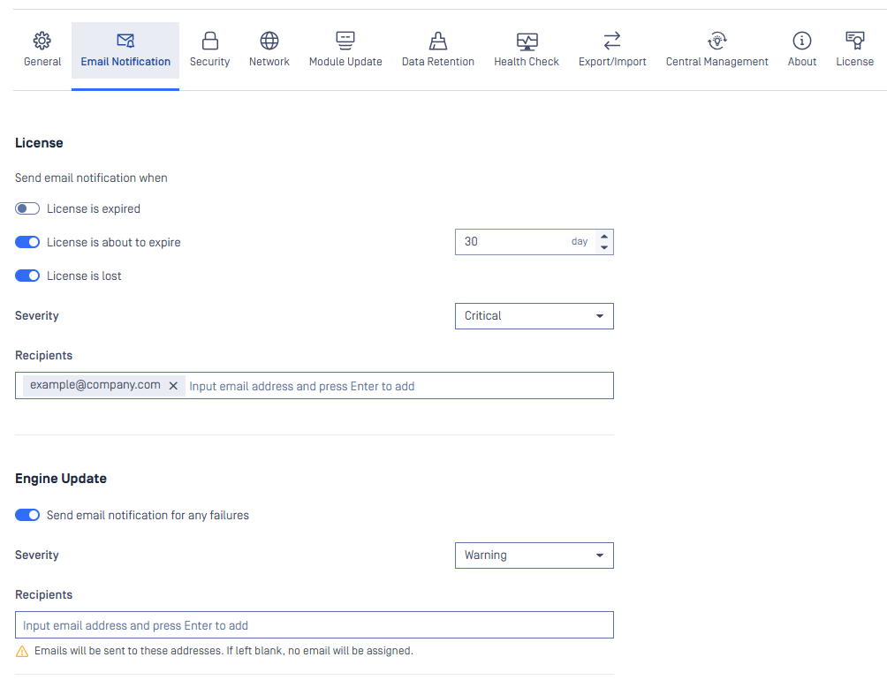Open the License certificate icon

click(x=855, y=41)
